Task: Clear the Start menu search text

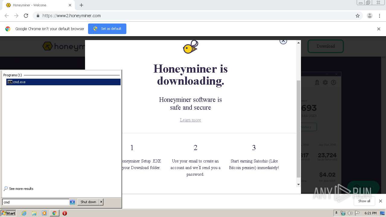Action: pos(72,202)
